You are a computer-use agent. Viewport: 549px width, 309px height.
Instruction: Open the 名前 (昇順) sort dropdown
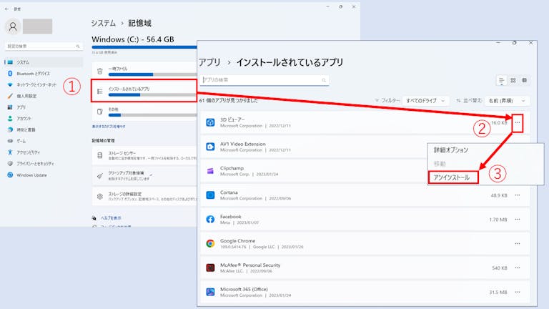tap(508, 101)
